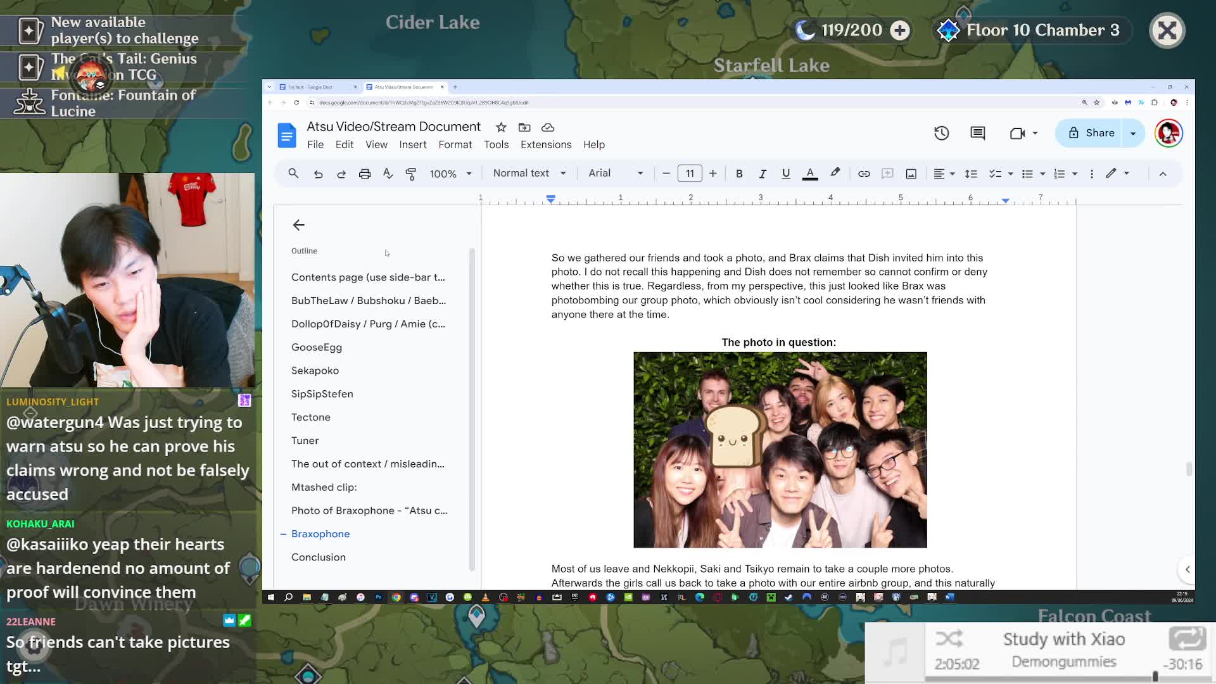Undo the last edit
Screen dimensions: 1216x684
coord(318,174)
